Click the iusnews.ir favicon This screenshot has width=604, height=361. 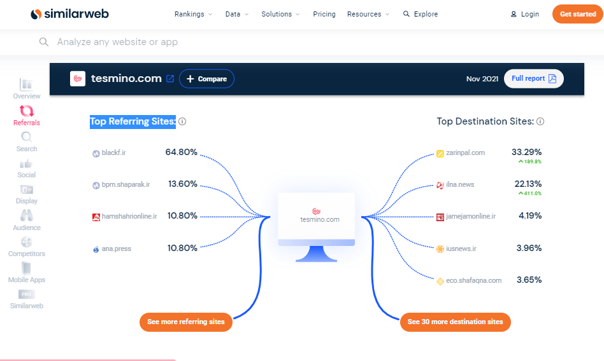click(440, 249)
